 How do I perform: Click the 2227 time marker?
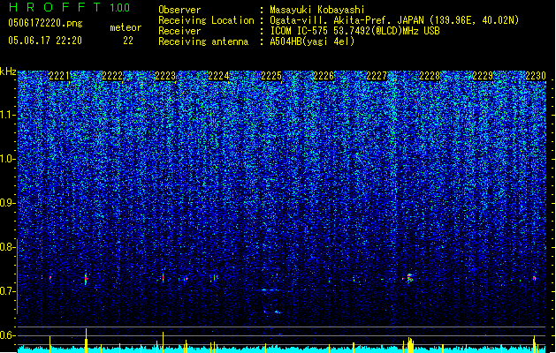tap(377, 76)
